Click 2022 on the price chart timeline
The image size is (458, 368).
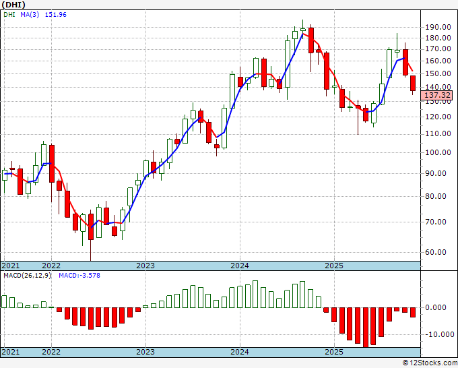coord(51,266)
